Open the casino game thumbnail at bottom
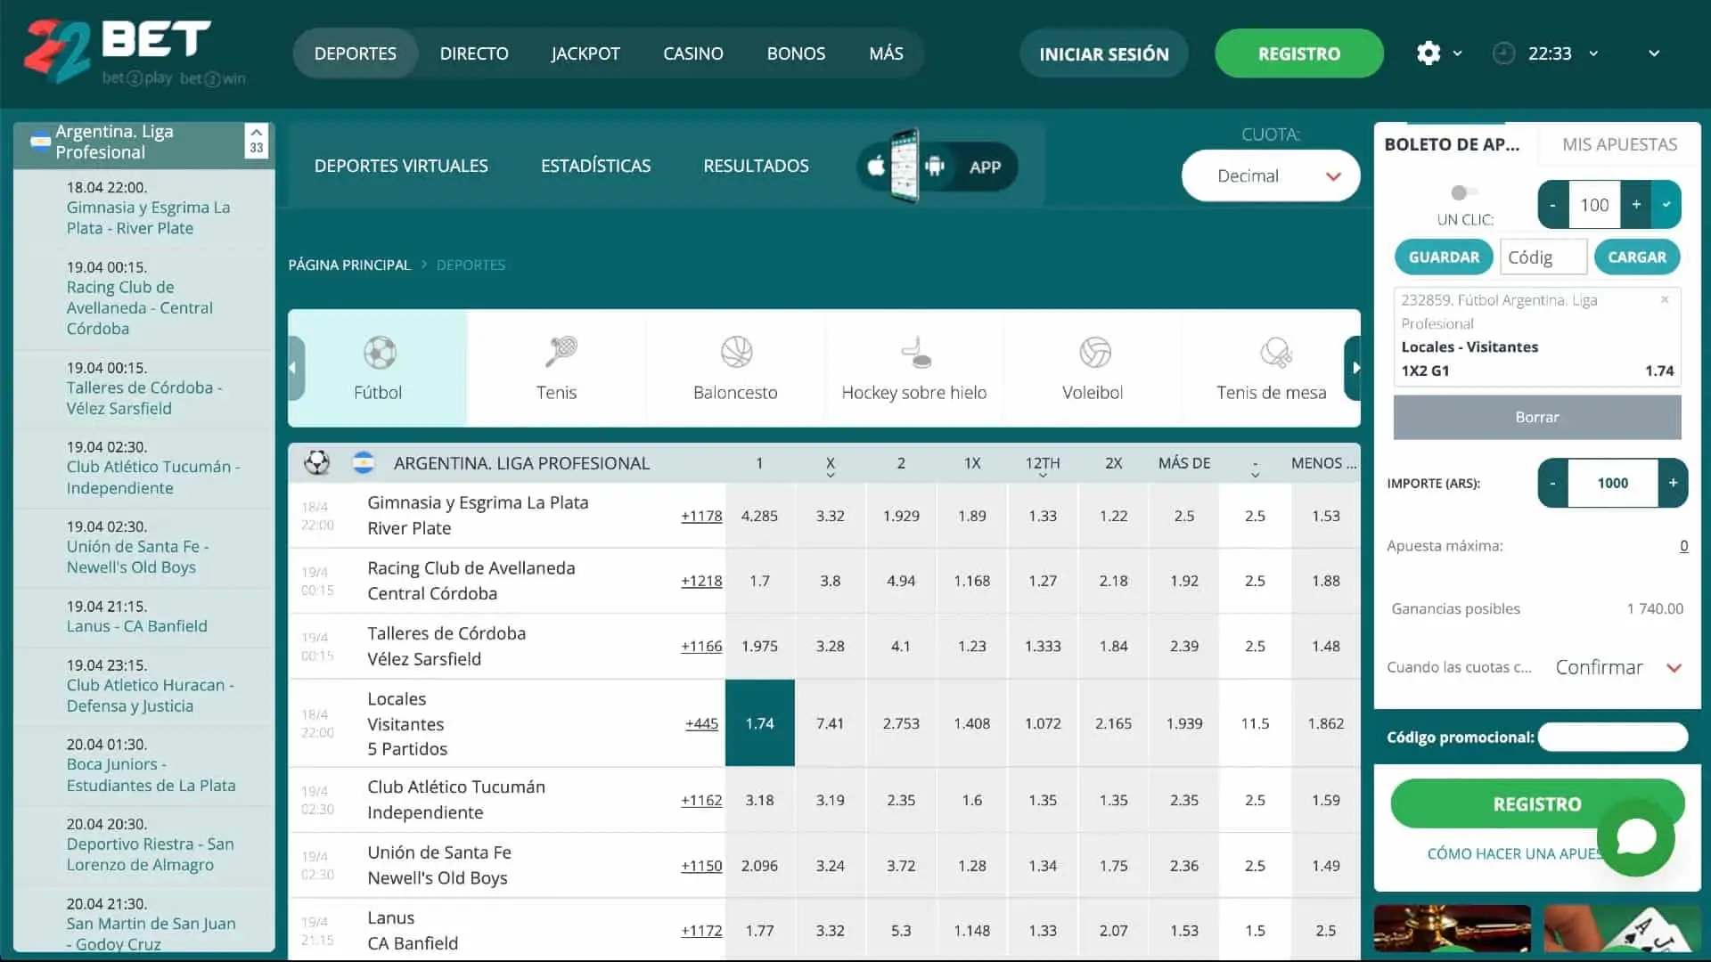This screenshot has height=962, width=1711. pos(1453,929)
